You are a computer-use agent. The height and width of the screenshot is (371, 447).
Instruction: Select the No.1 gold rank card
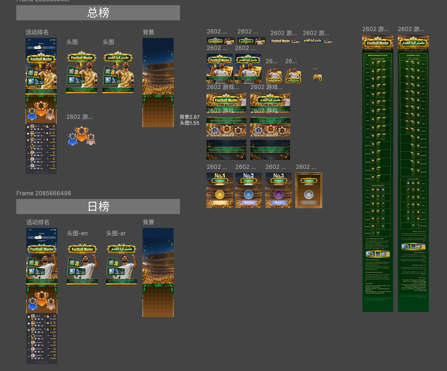pos(220,190)
